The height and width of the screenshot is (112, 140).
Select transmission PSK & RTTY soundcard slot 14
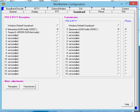point(118,71)
